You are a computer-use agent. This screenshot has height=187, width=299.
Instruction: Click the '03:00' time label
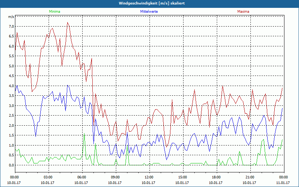click(47, 177)
